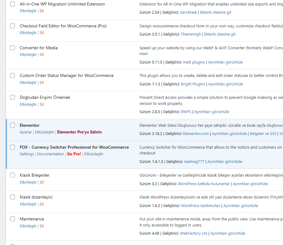Check the Maintenance plugin checkbox
This screenshot has width=283, height=245.
tap(12, 219)
